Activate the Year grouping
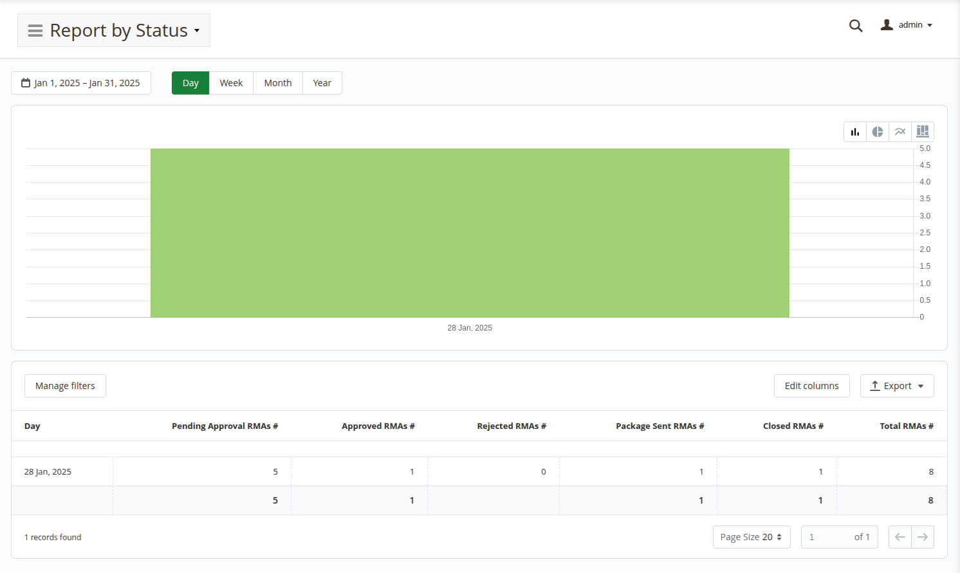The image size is (960, 573). tap(322, 82)
